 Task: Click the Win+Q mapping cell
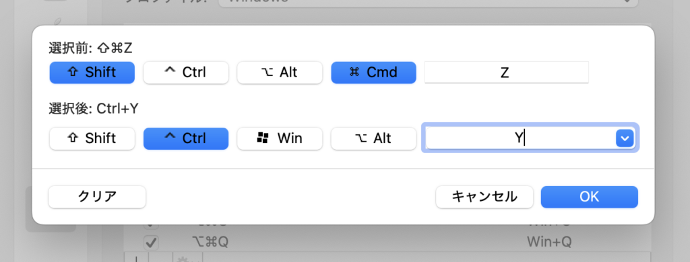548,242
